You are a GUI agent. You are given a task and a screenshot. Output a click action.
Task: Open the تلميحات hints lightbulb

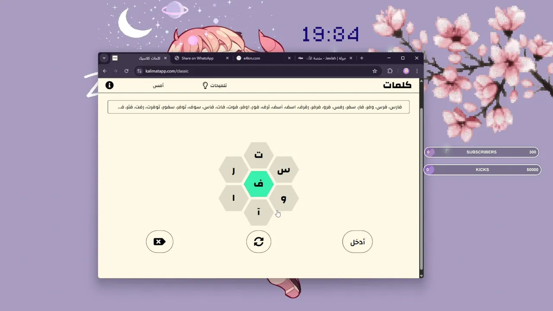[215, 86]
